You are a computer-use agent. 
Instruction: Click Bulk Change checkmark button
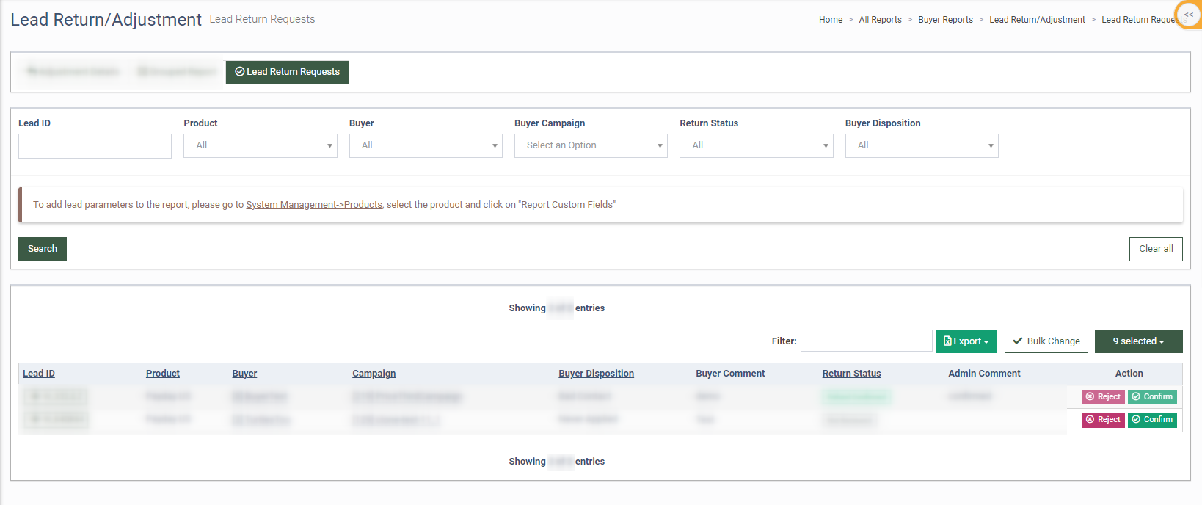pos(1046,341)
